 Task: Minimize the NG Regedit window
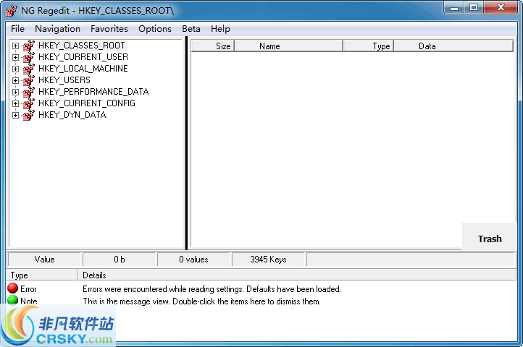pos(454,8)
